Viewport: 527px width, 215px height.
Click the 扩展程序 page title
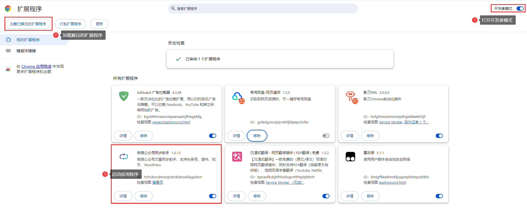[x=29, y=9]
